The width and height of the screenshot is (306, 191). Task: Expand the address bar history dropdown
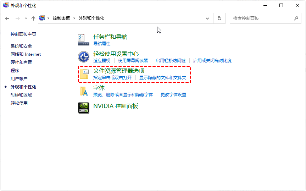pos(207,18)
